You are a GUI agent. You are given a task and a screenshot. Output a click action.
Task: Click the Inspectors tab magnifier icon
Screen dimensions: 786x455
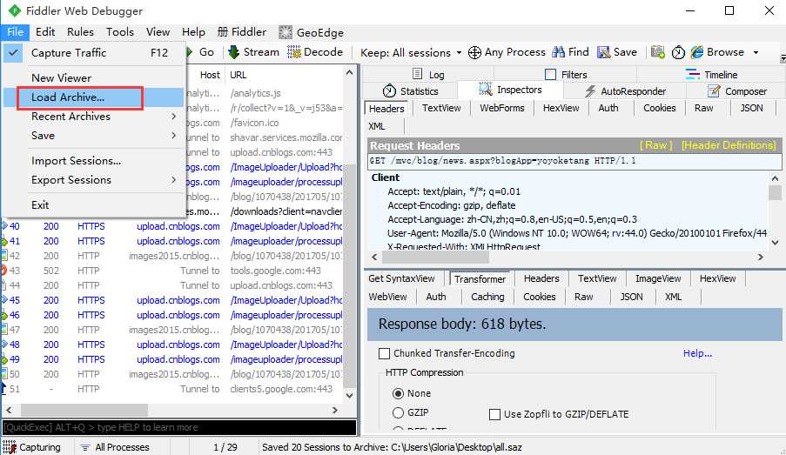(485, 89)
